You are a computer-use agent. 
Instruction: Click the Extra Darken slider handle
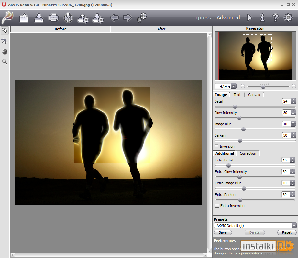pyautogui.click(x=240, y=200)
